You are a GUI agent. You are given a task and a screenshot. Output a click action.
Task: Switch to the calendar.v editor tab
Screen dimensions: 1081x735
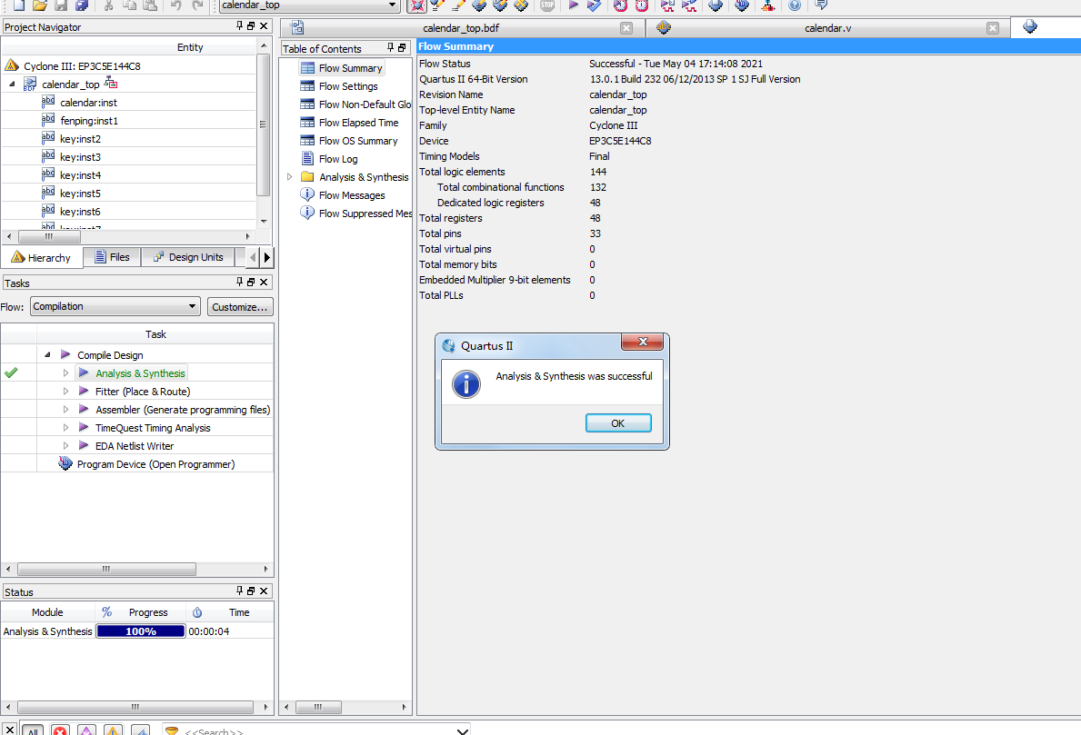[x=827, y=28]
